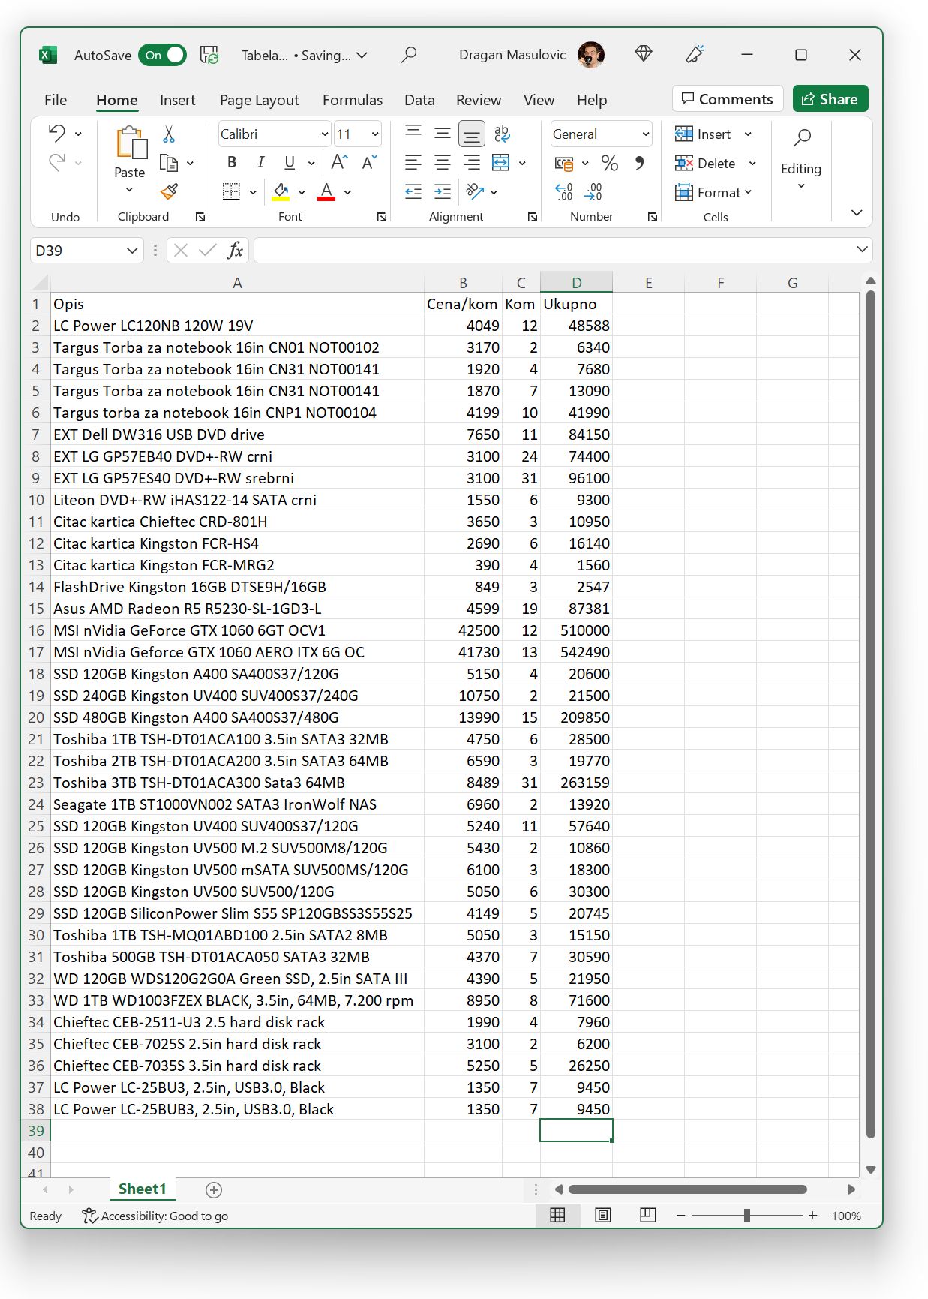928x1299 pixels.
Task: Middle-align cell contents
Action: 443,133
